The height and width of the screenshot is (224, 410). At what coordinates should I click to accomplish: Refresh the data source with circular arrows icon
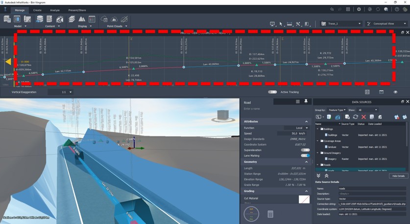coord(355,117)
